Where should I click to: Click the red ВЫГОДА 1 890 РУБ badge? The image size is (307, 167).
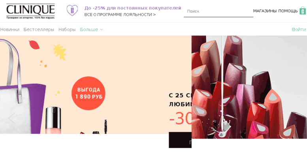(88, 93)
